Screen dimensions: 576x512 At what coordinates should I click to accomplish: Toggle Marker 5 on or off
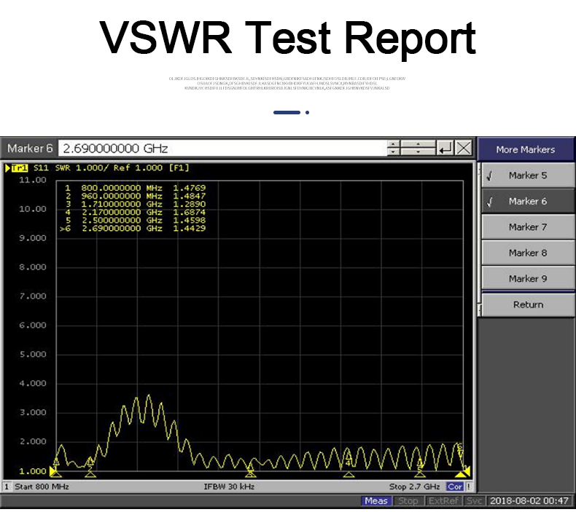(x=527, y=176)
